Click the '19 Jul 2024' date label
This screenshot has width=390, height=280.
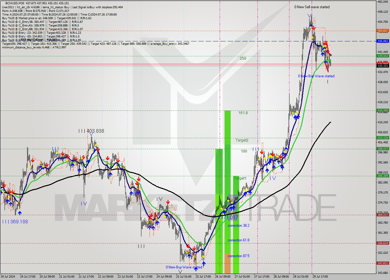(x=8, y=277)
